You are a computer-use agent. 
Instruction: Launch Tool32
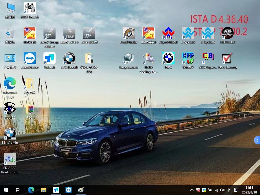click(x=10, y=111)
